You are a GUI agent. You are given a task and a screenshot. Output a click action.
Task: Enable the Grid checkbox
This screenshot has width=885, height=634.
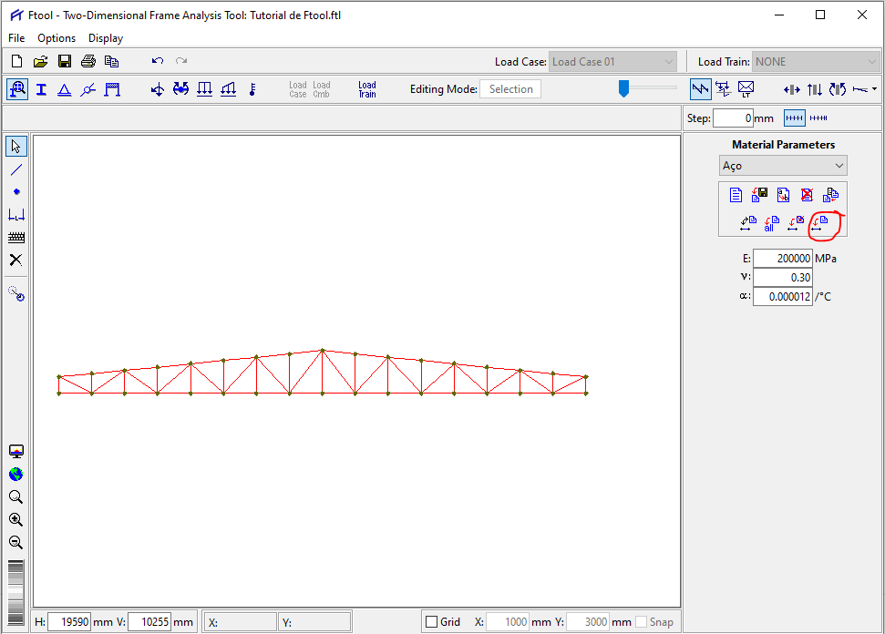click(x=432, y=622)
